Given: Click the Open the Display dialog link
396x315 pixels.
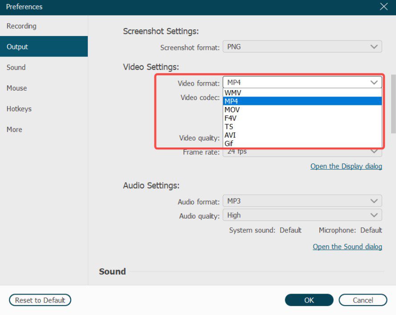Looking at the screenshot, I should [346, 166].
